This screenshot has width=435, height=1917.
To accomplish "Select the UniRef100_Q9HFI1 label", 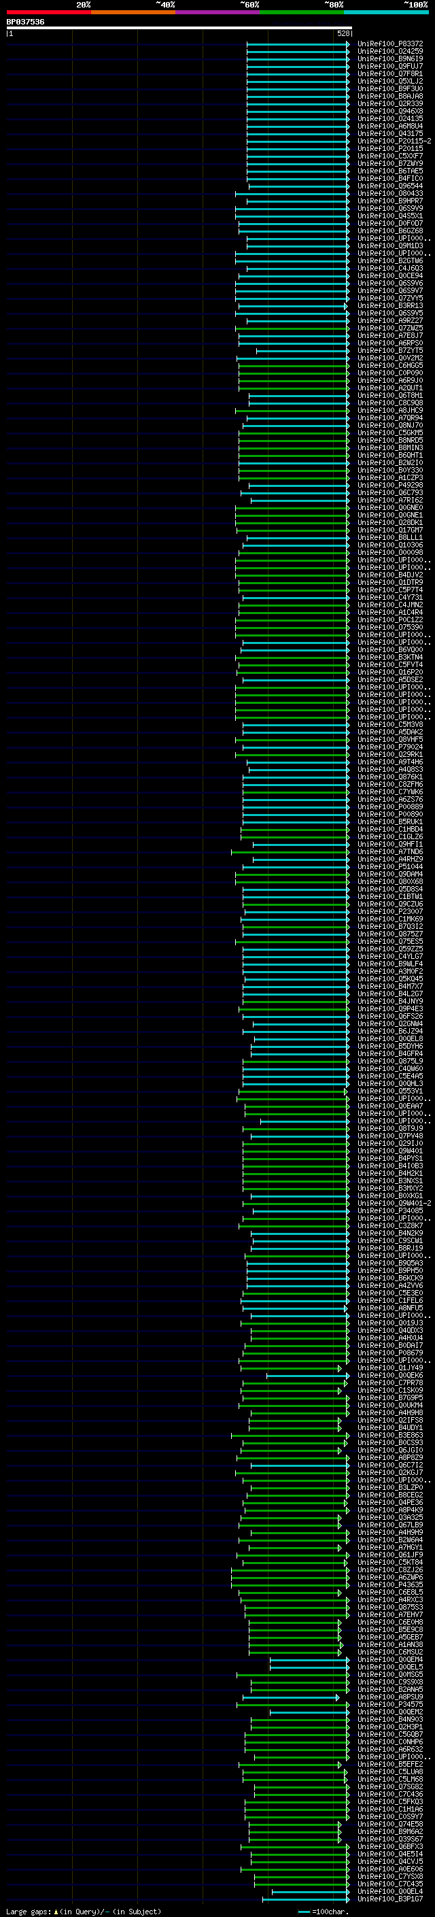I will click(389, 844).
